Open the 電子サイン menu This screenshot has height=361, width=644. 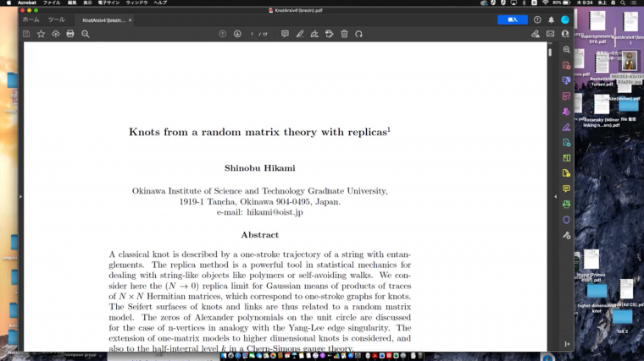108,3
